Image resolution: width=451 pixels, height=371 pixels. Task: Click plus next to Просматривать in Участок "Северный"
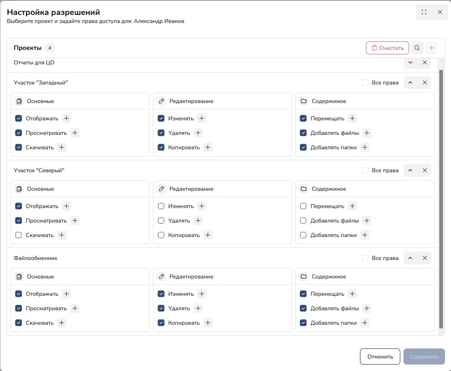[75, 221]
